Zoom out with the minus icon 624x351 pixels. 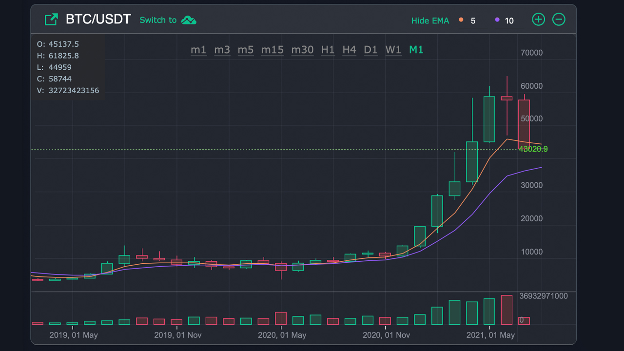pos(559,19)
